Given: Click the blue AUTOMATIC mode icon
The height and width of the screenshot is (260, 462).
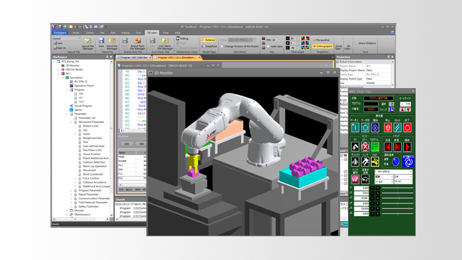Looking at the screenshot, I should click(x=408, y=161).
